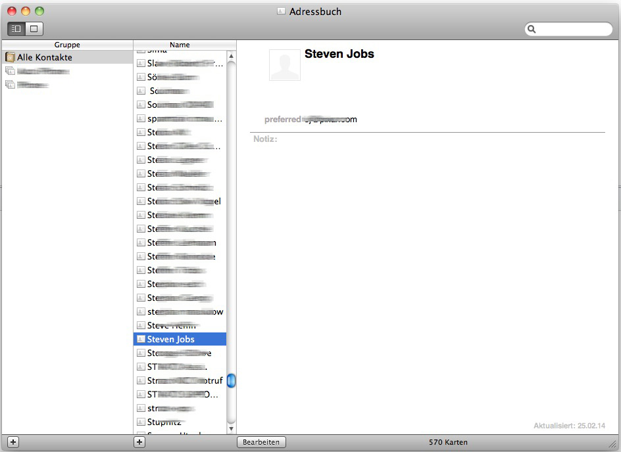Click the magnifying glass icon in the search box
621x452 pixels.
coord(532,29)
